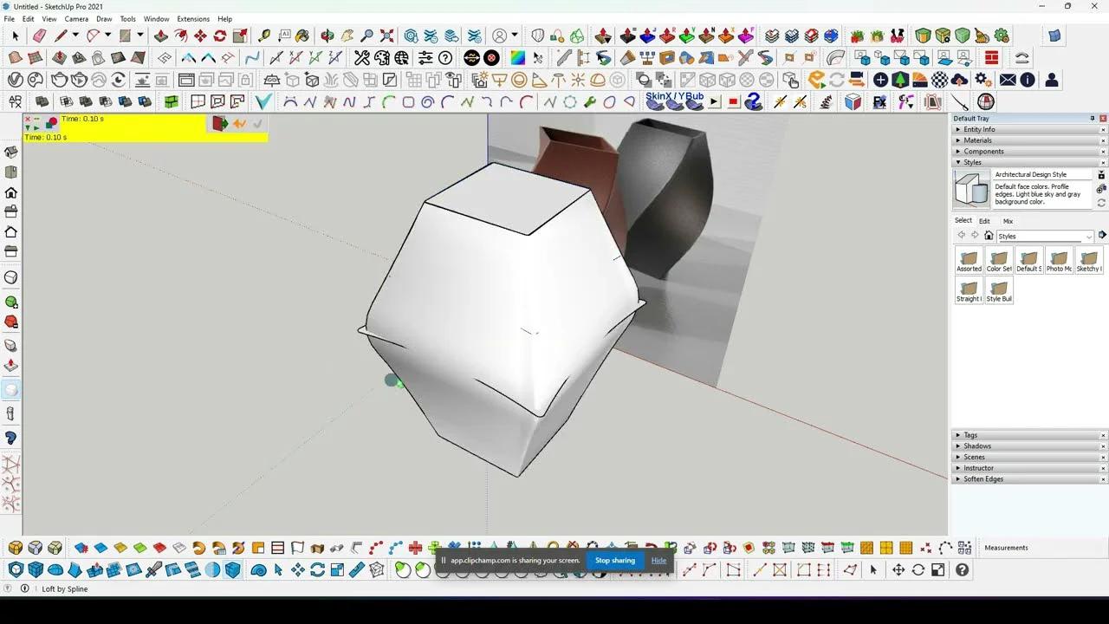1109x624 pixels.
Task: Expand the Soften Edges panel
Action: (x=1029, y=479)
